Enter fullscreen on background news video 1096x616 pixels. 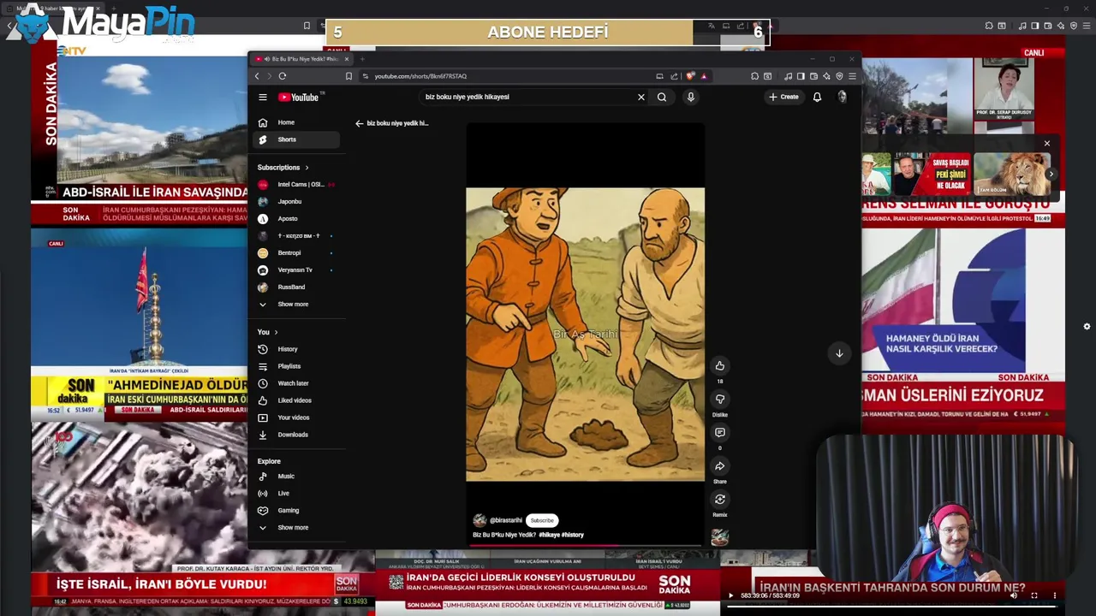(x=1034, y=595)
